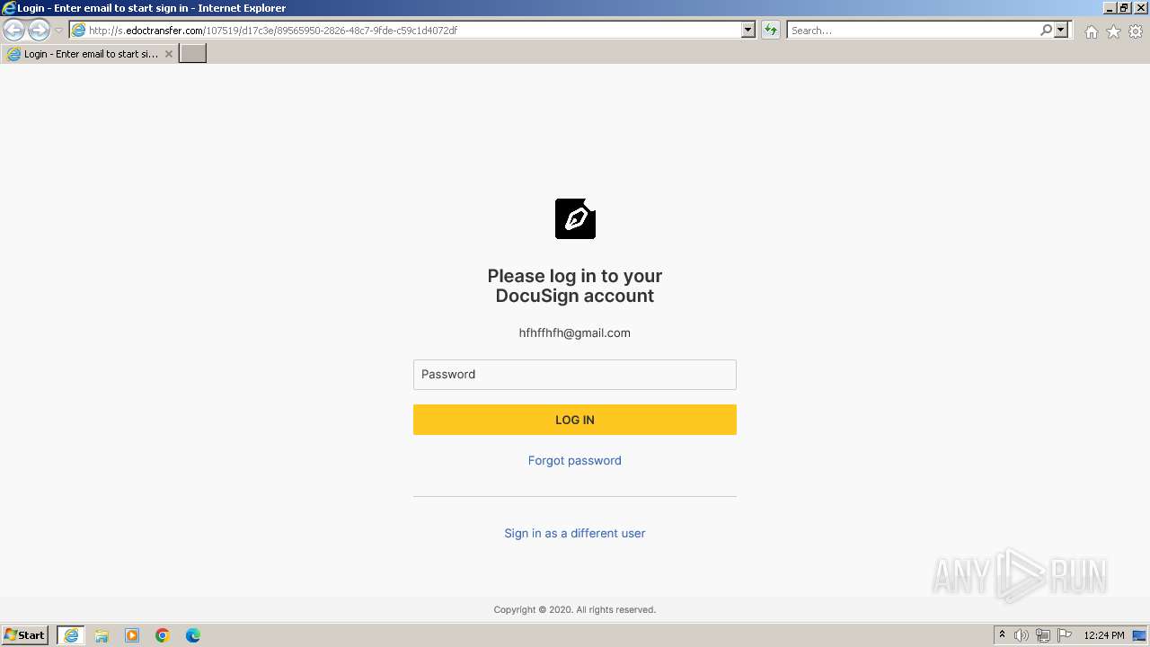Open a new blank tab
This screenshot has width=1150, height=647.
[193, 54]
